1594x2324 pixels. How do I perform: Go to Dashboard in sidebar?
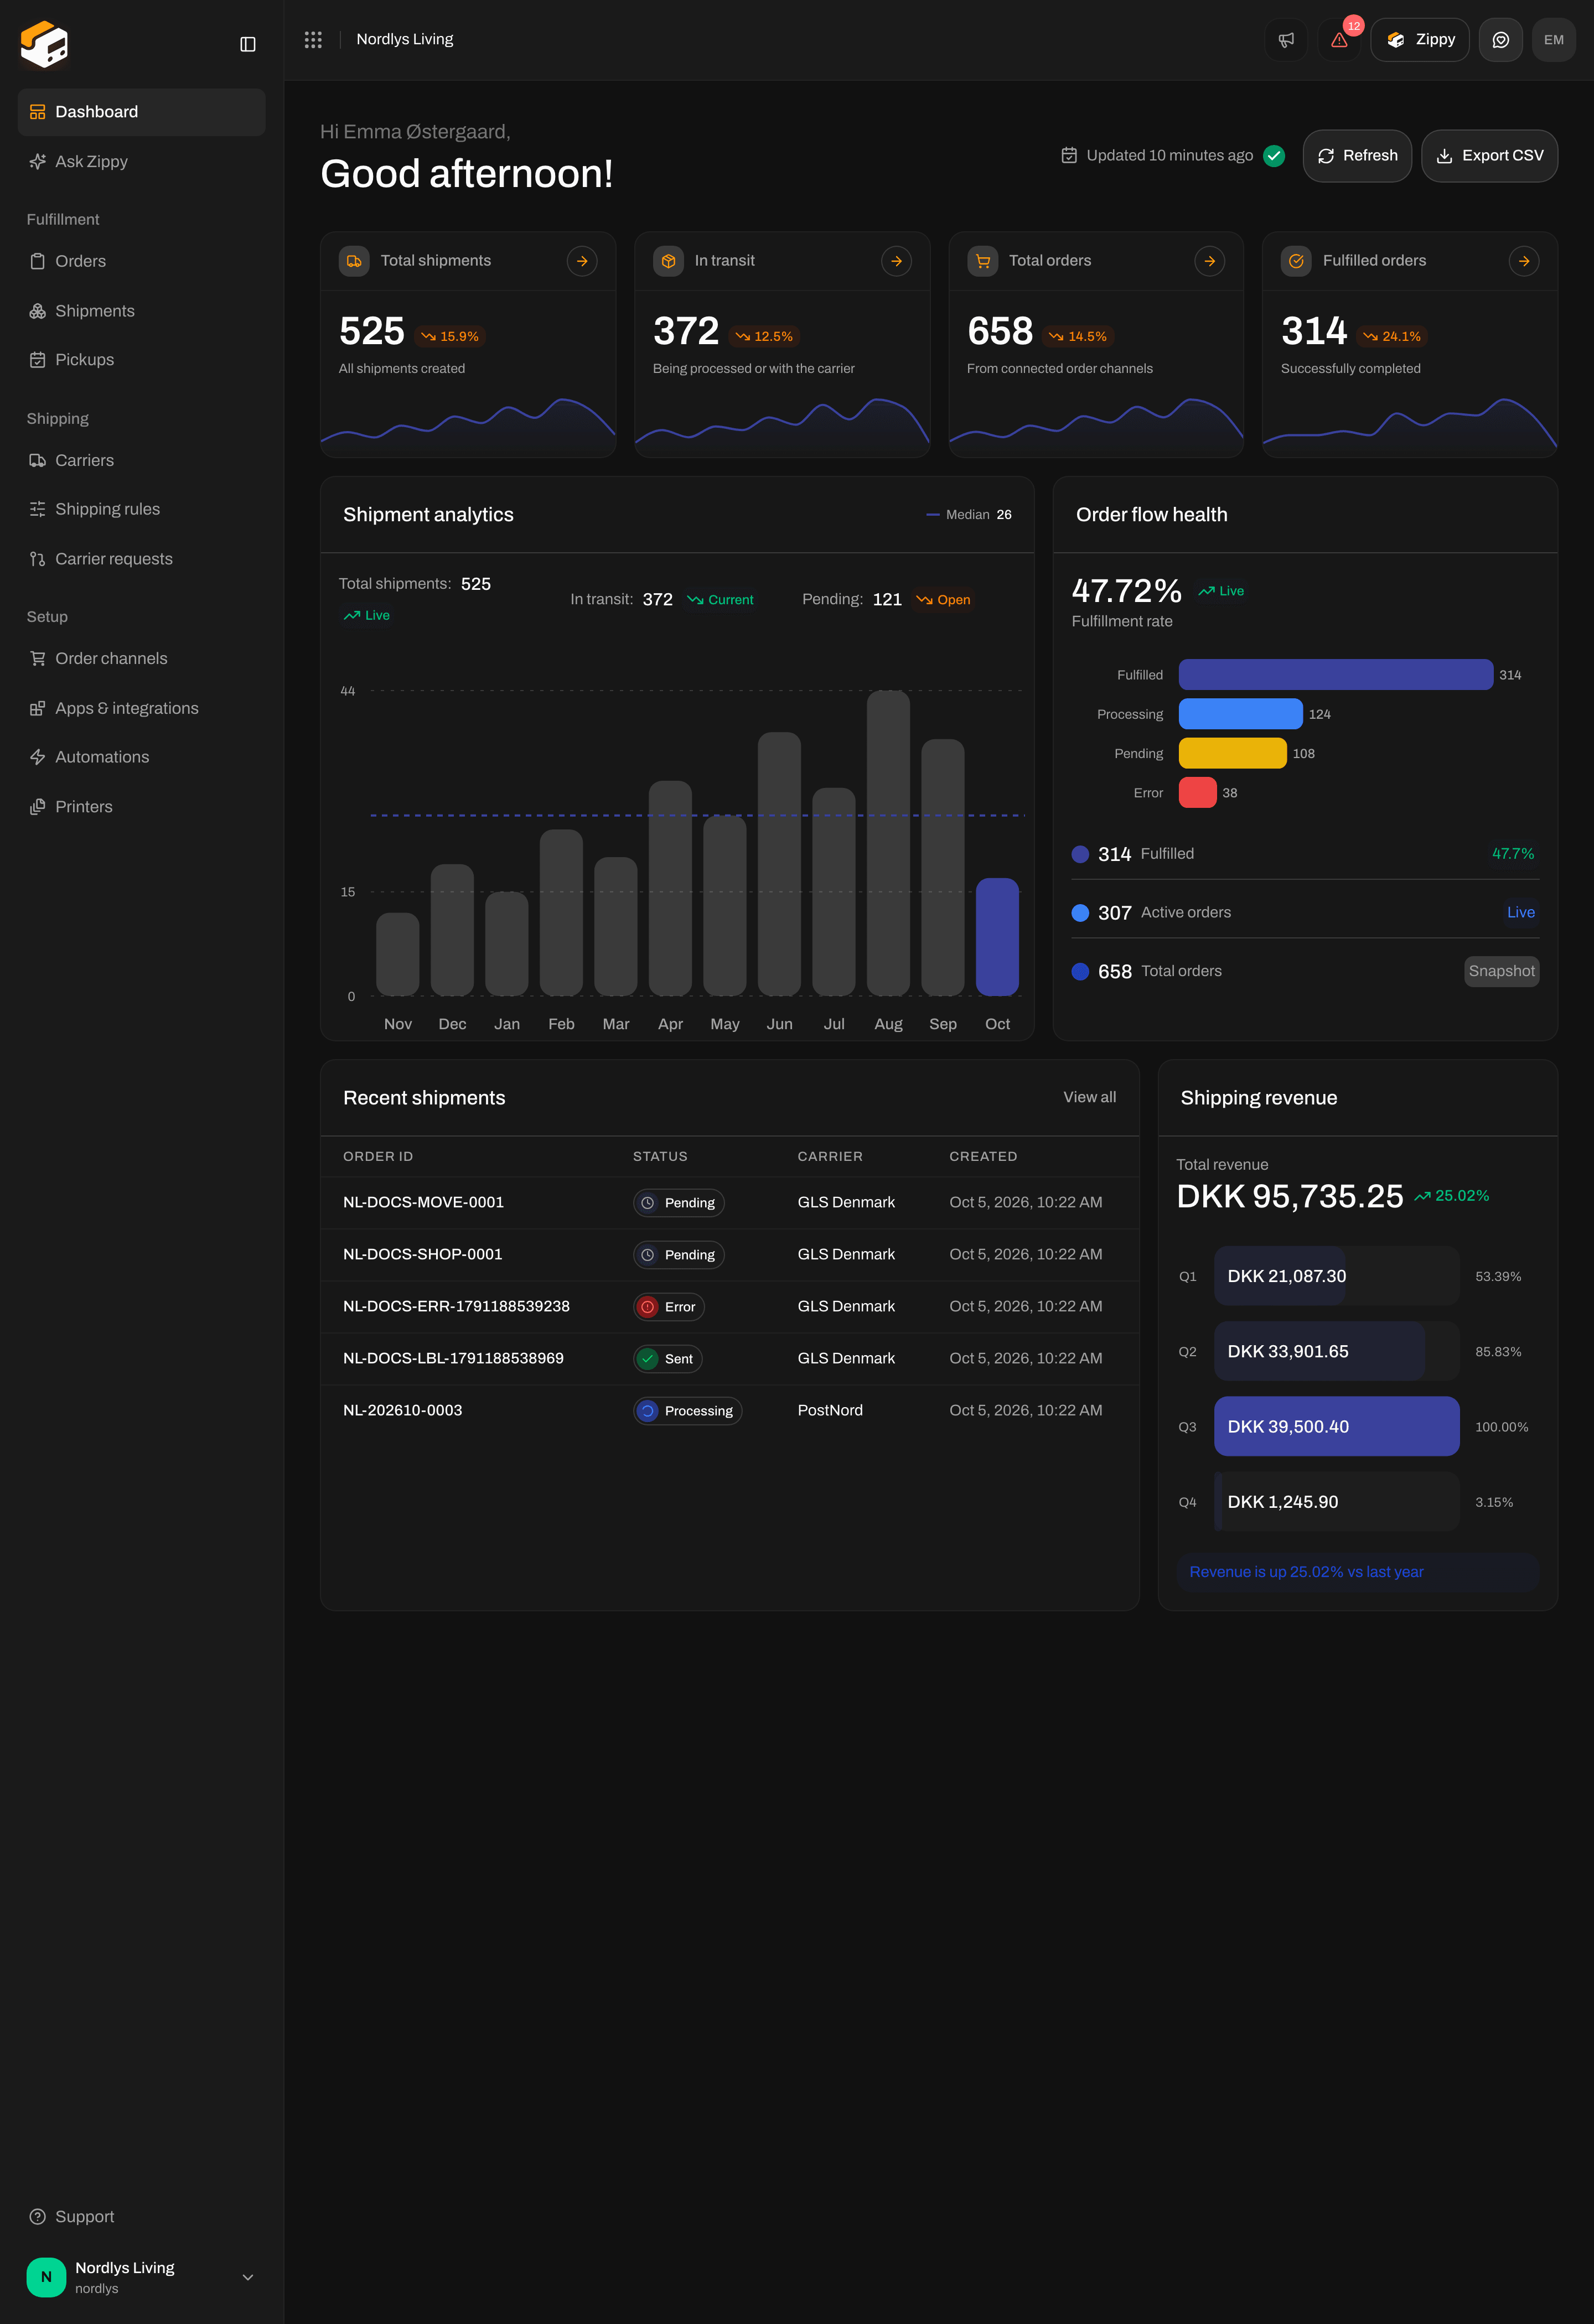click(x=141, y=112)
